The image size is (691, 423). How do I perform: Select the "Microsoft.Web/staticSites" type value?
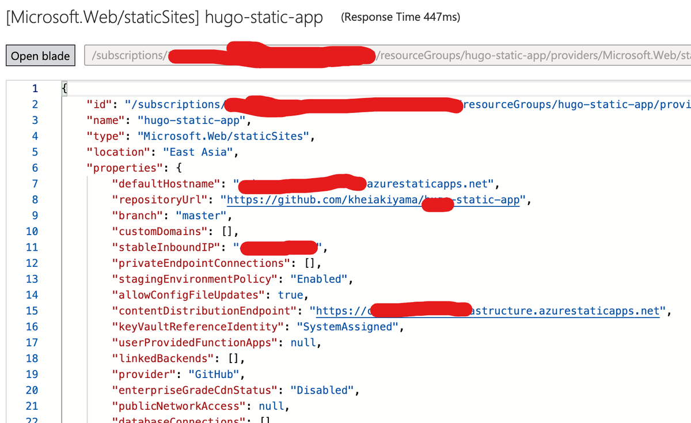click(x=224, y=136)
